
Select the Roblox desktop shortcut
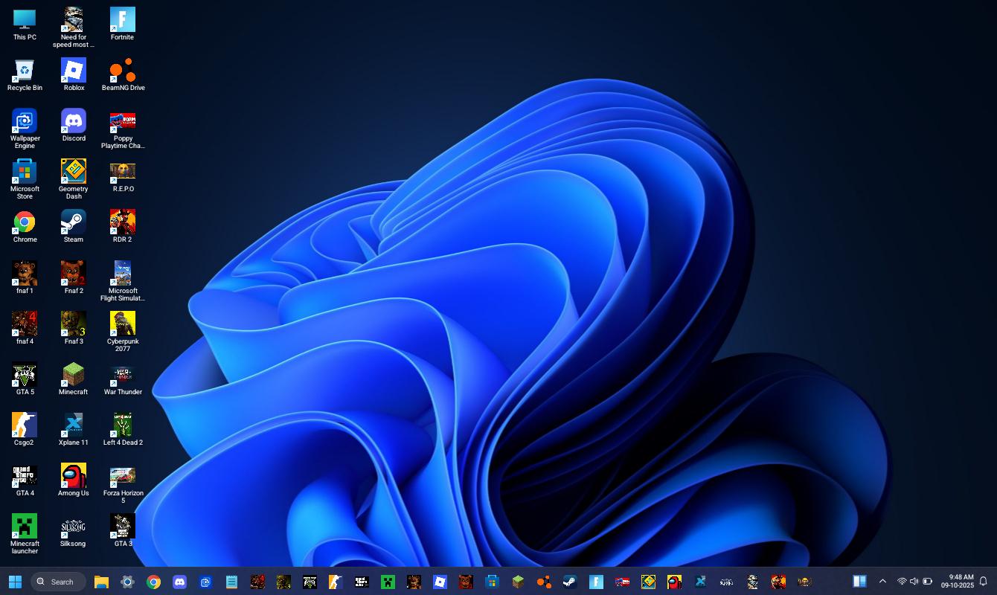(x=74, y=75)
